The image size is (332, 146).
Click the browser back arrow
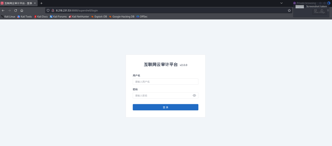coord(3,10)
